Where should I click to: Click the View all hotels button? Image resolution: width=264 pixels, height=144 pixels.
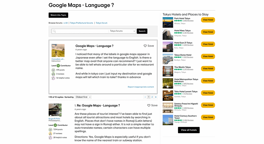pos(189,130)
